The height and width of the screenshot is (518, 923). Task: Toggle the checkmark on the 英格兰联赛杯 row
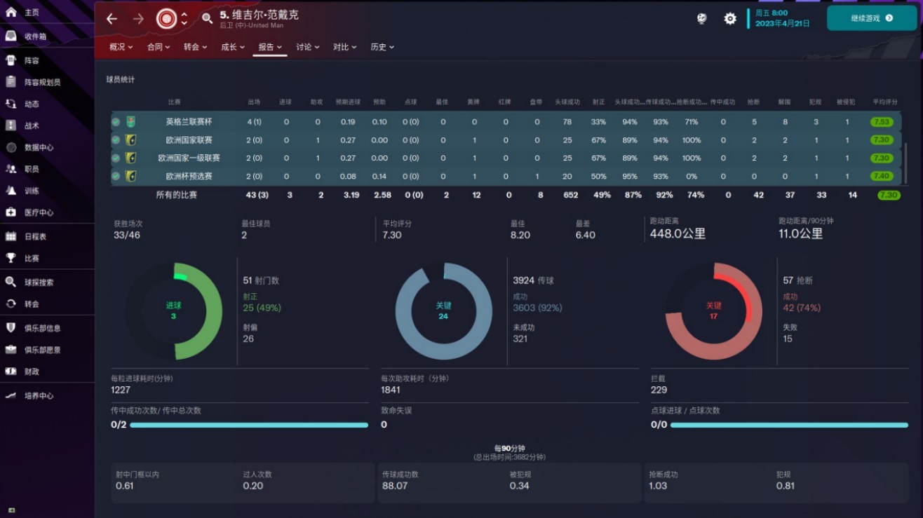(x=116, y=121)
